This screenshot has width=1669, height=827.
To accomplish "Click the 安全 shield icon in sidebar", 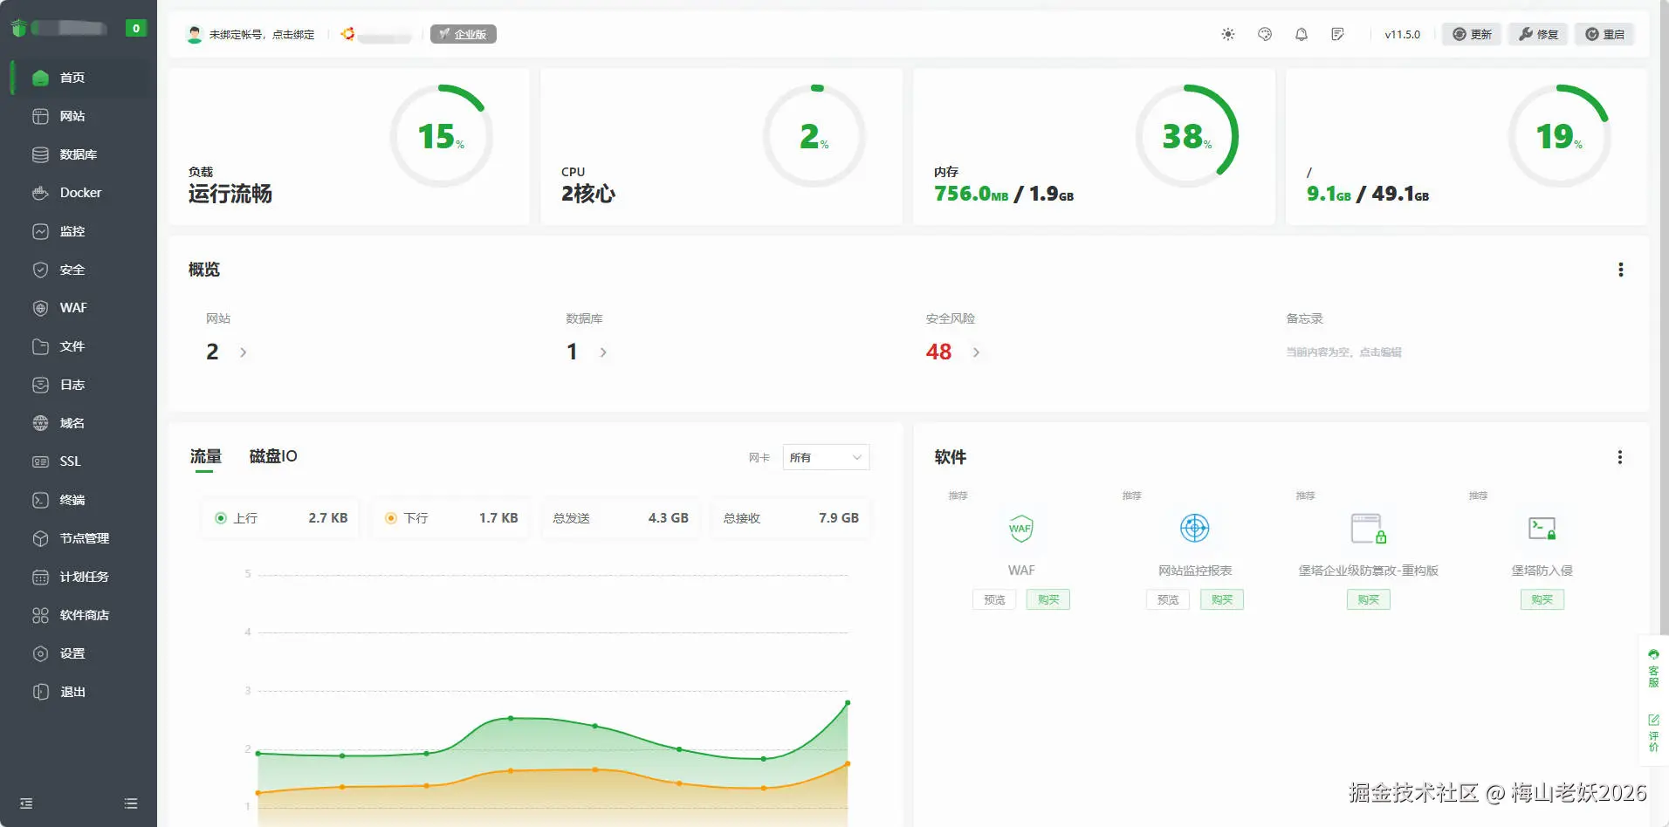I will 40,270.
